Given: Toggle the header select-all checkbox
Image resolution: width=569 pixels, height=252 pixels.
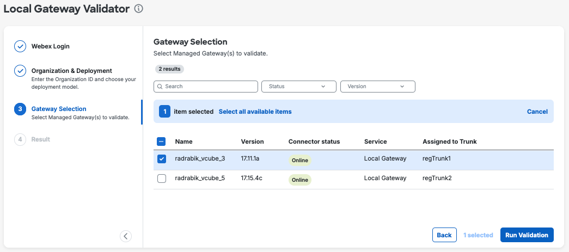Looking at the screenshot, I should pos(162,142).
